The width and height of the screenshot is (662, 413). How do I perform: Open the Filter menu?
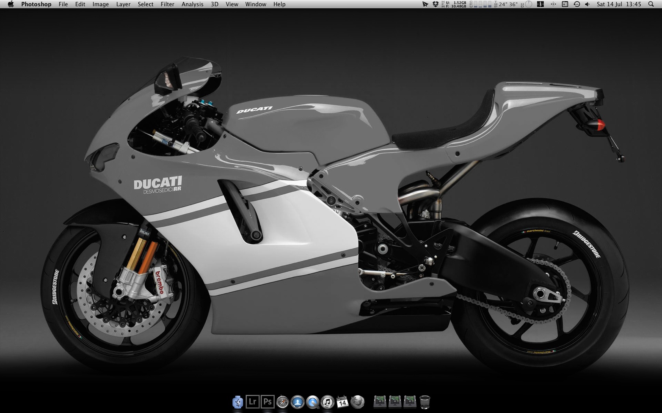(167, 4)
